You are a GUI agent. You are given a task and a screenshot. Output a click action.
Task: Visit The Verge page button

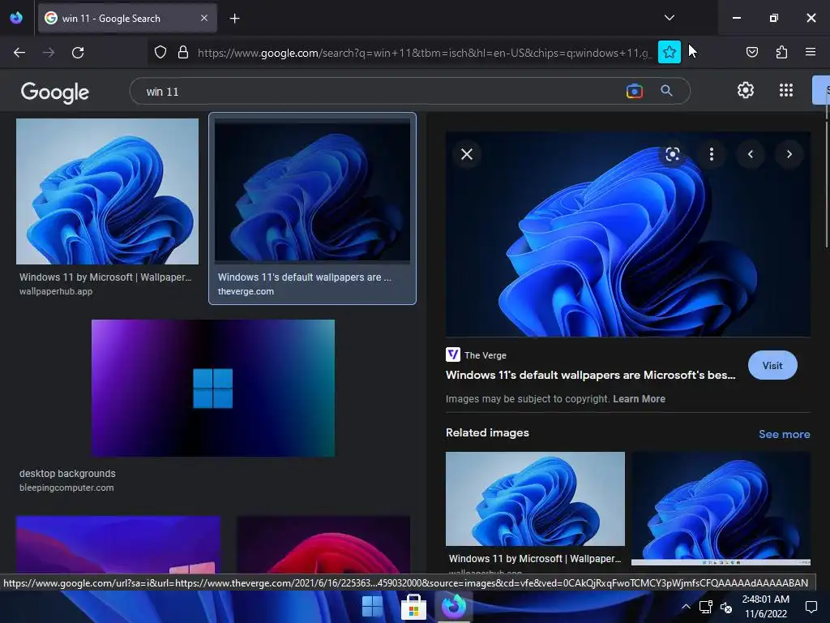772,365
